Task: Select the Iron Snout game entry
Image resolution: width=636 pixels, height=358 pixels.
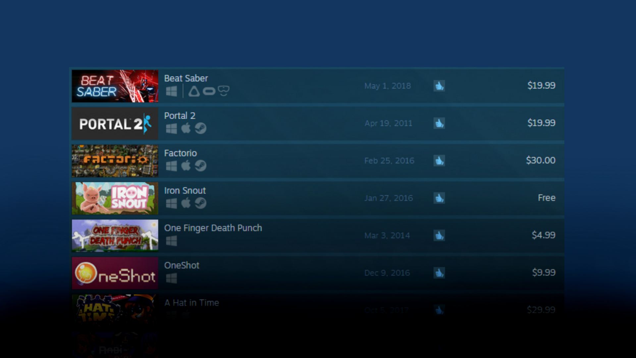Action: (x=318, y=198)
